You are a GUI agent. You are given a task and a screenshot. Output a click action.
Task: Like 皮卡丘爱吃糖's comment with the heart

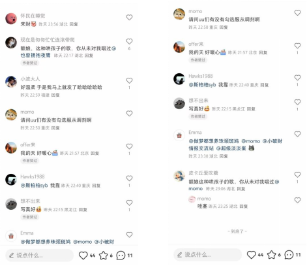[x=297, y=175]
